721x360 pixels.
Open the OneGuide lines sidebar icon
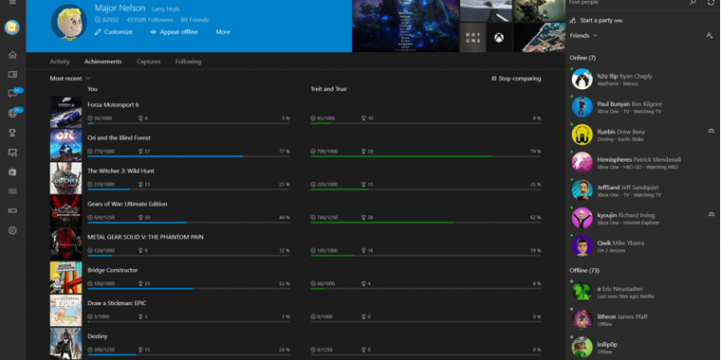[12, 191]
